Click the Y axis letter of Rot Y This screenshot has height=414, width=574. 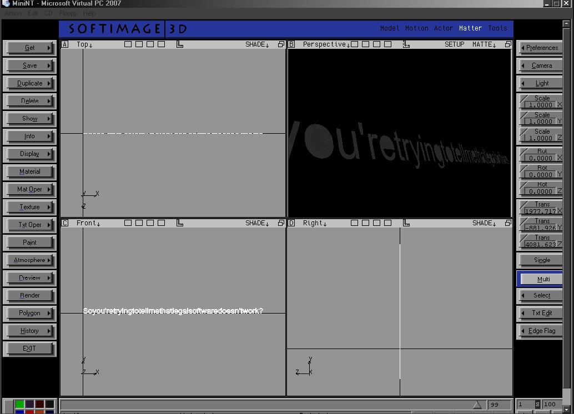(x=560, y=175)
